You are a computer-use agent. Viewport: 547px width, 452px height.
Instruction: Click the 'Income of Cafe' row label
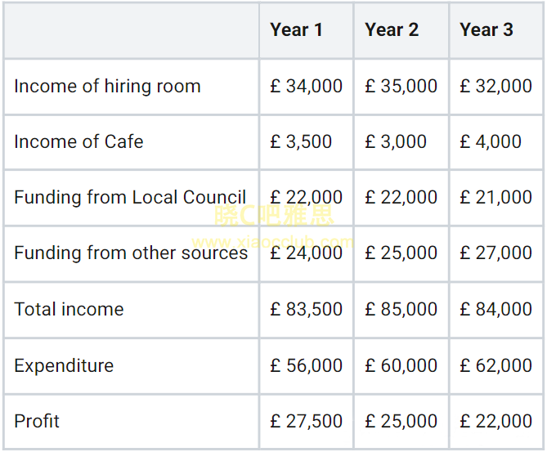78,142
